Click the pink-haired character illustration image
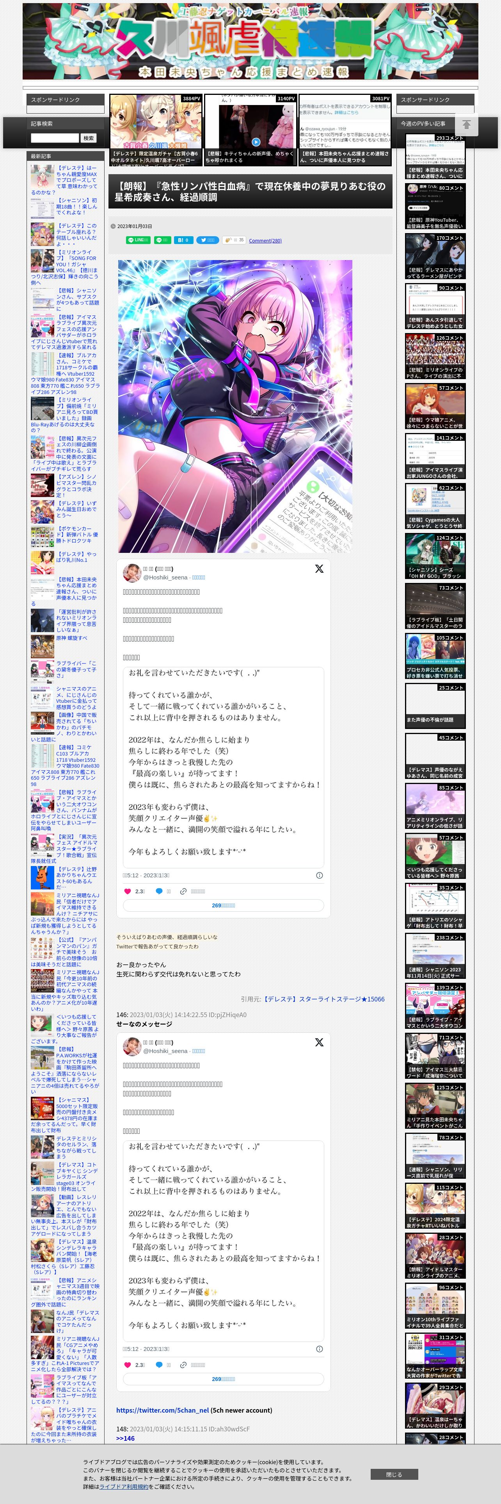Image resolution: width=501 pixels, height=1504 pixels. (x=235, y=406)
